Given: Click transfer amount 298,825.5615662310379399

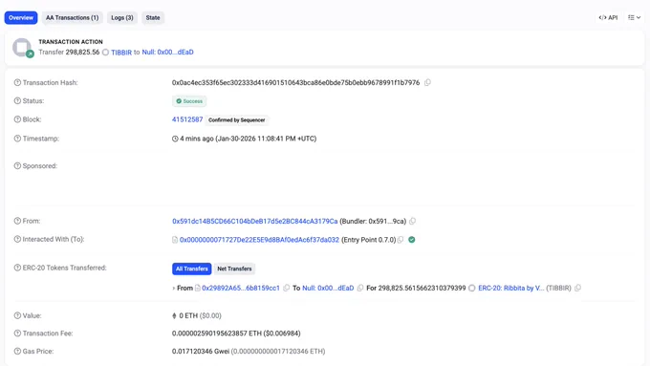Looking at the screenshot, I should point(422,288).
